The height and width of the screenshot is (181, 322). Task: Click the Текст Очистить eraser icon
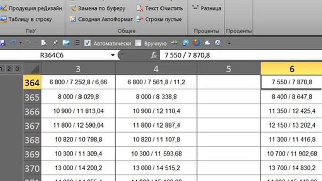[x=140, y=8]
